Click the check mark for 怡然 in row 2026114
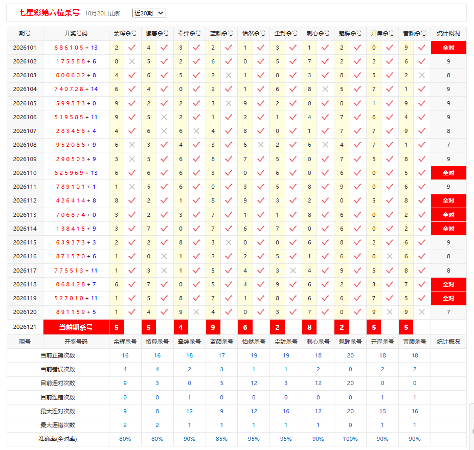The image size is (474, 450). click(261, 229)
